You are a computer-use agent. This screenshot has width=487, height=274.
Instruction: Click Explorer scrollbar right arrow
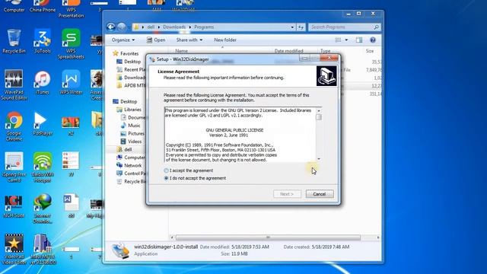[x=378, y=237]
